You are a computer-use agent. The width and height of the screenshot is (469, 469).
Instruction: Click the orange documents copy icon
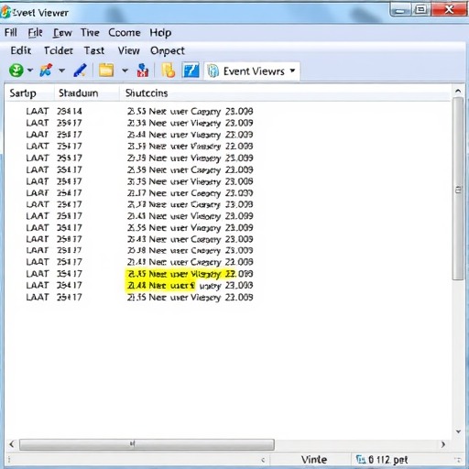point(169,71)
